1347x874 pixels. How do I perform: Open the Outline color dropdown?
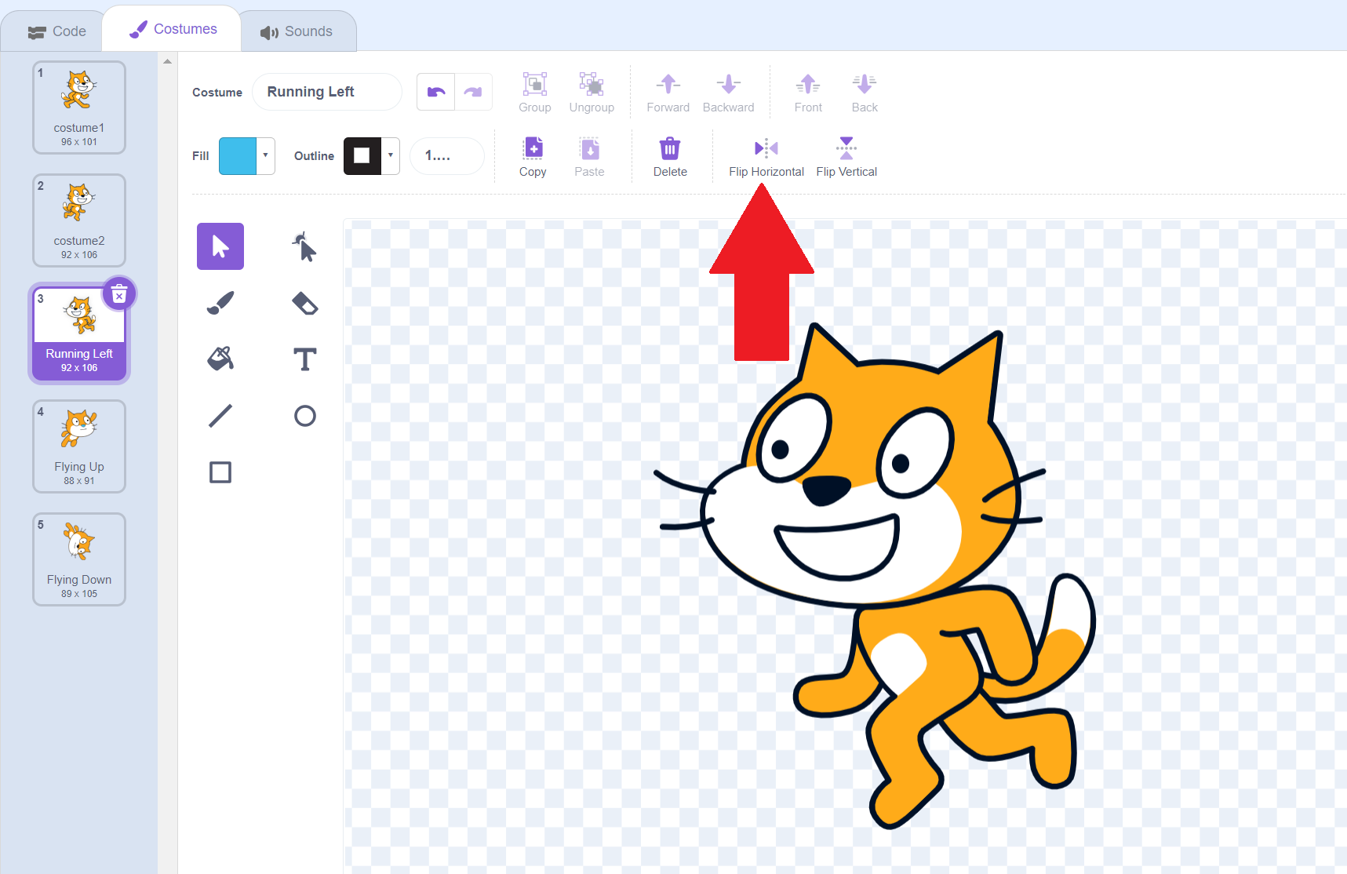(x=391, y=155)
